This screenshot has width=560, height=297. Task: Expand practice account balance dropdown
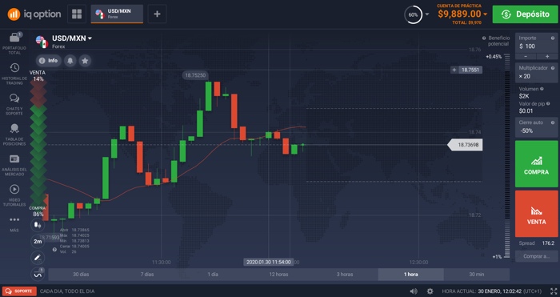[x=485, y=14]
